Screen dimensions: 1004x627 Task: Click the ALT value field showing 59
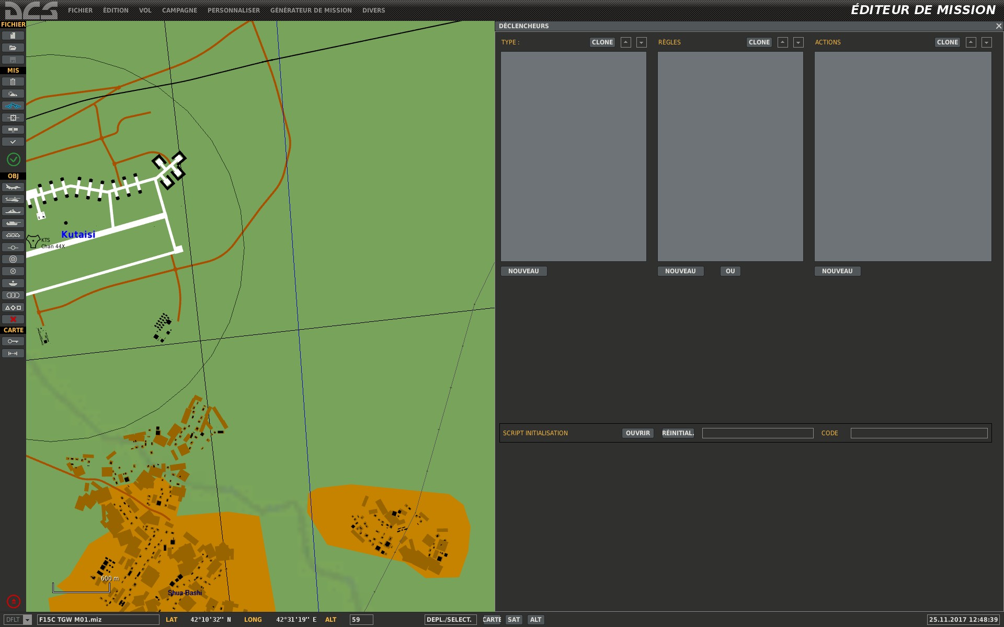[x=361, y=620]
